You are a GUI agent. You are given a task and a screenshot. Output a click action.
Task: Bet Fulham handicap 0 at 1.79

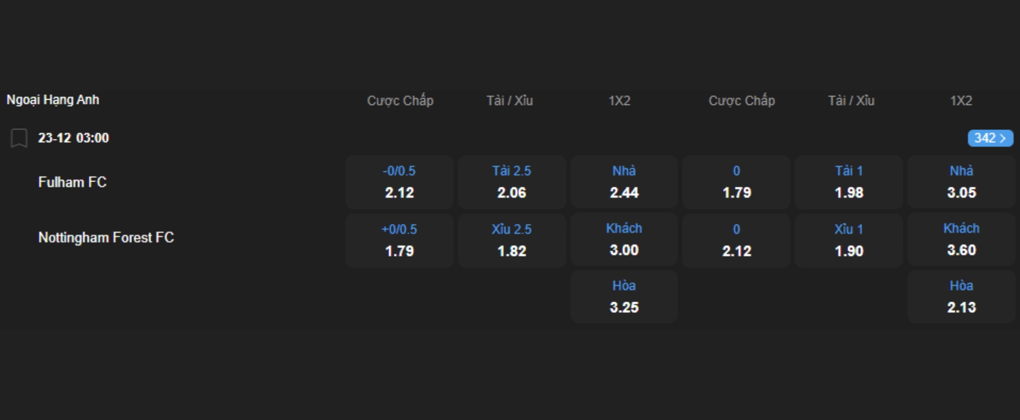(736, 182)
